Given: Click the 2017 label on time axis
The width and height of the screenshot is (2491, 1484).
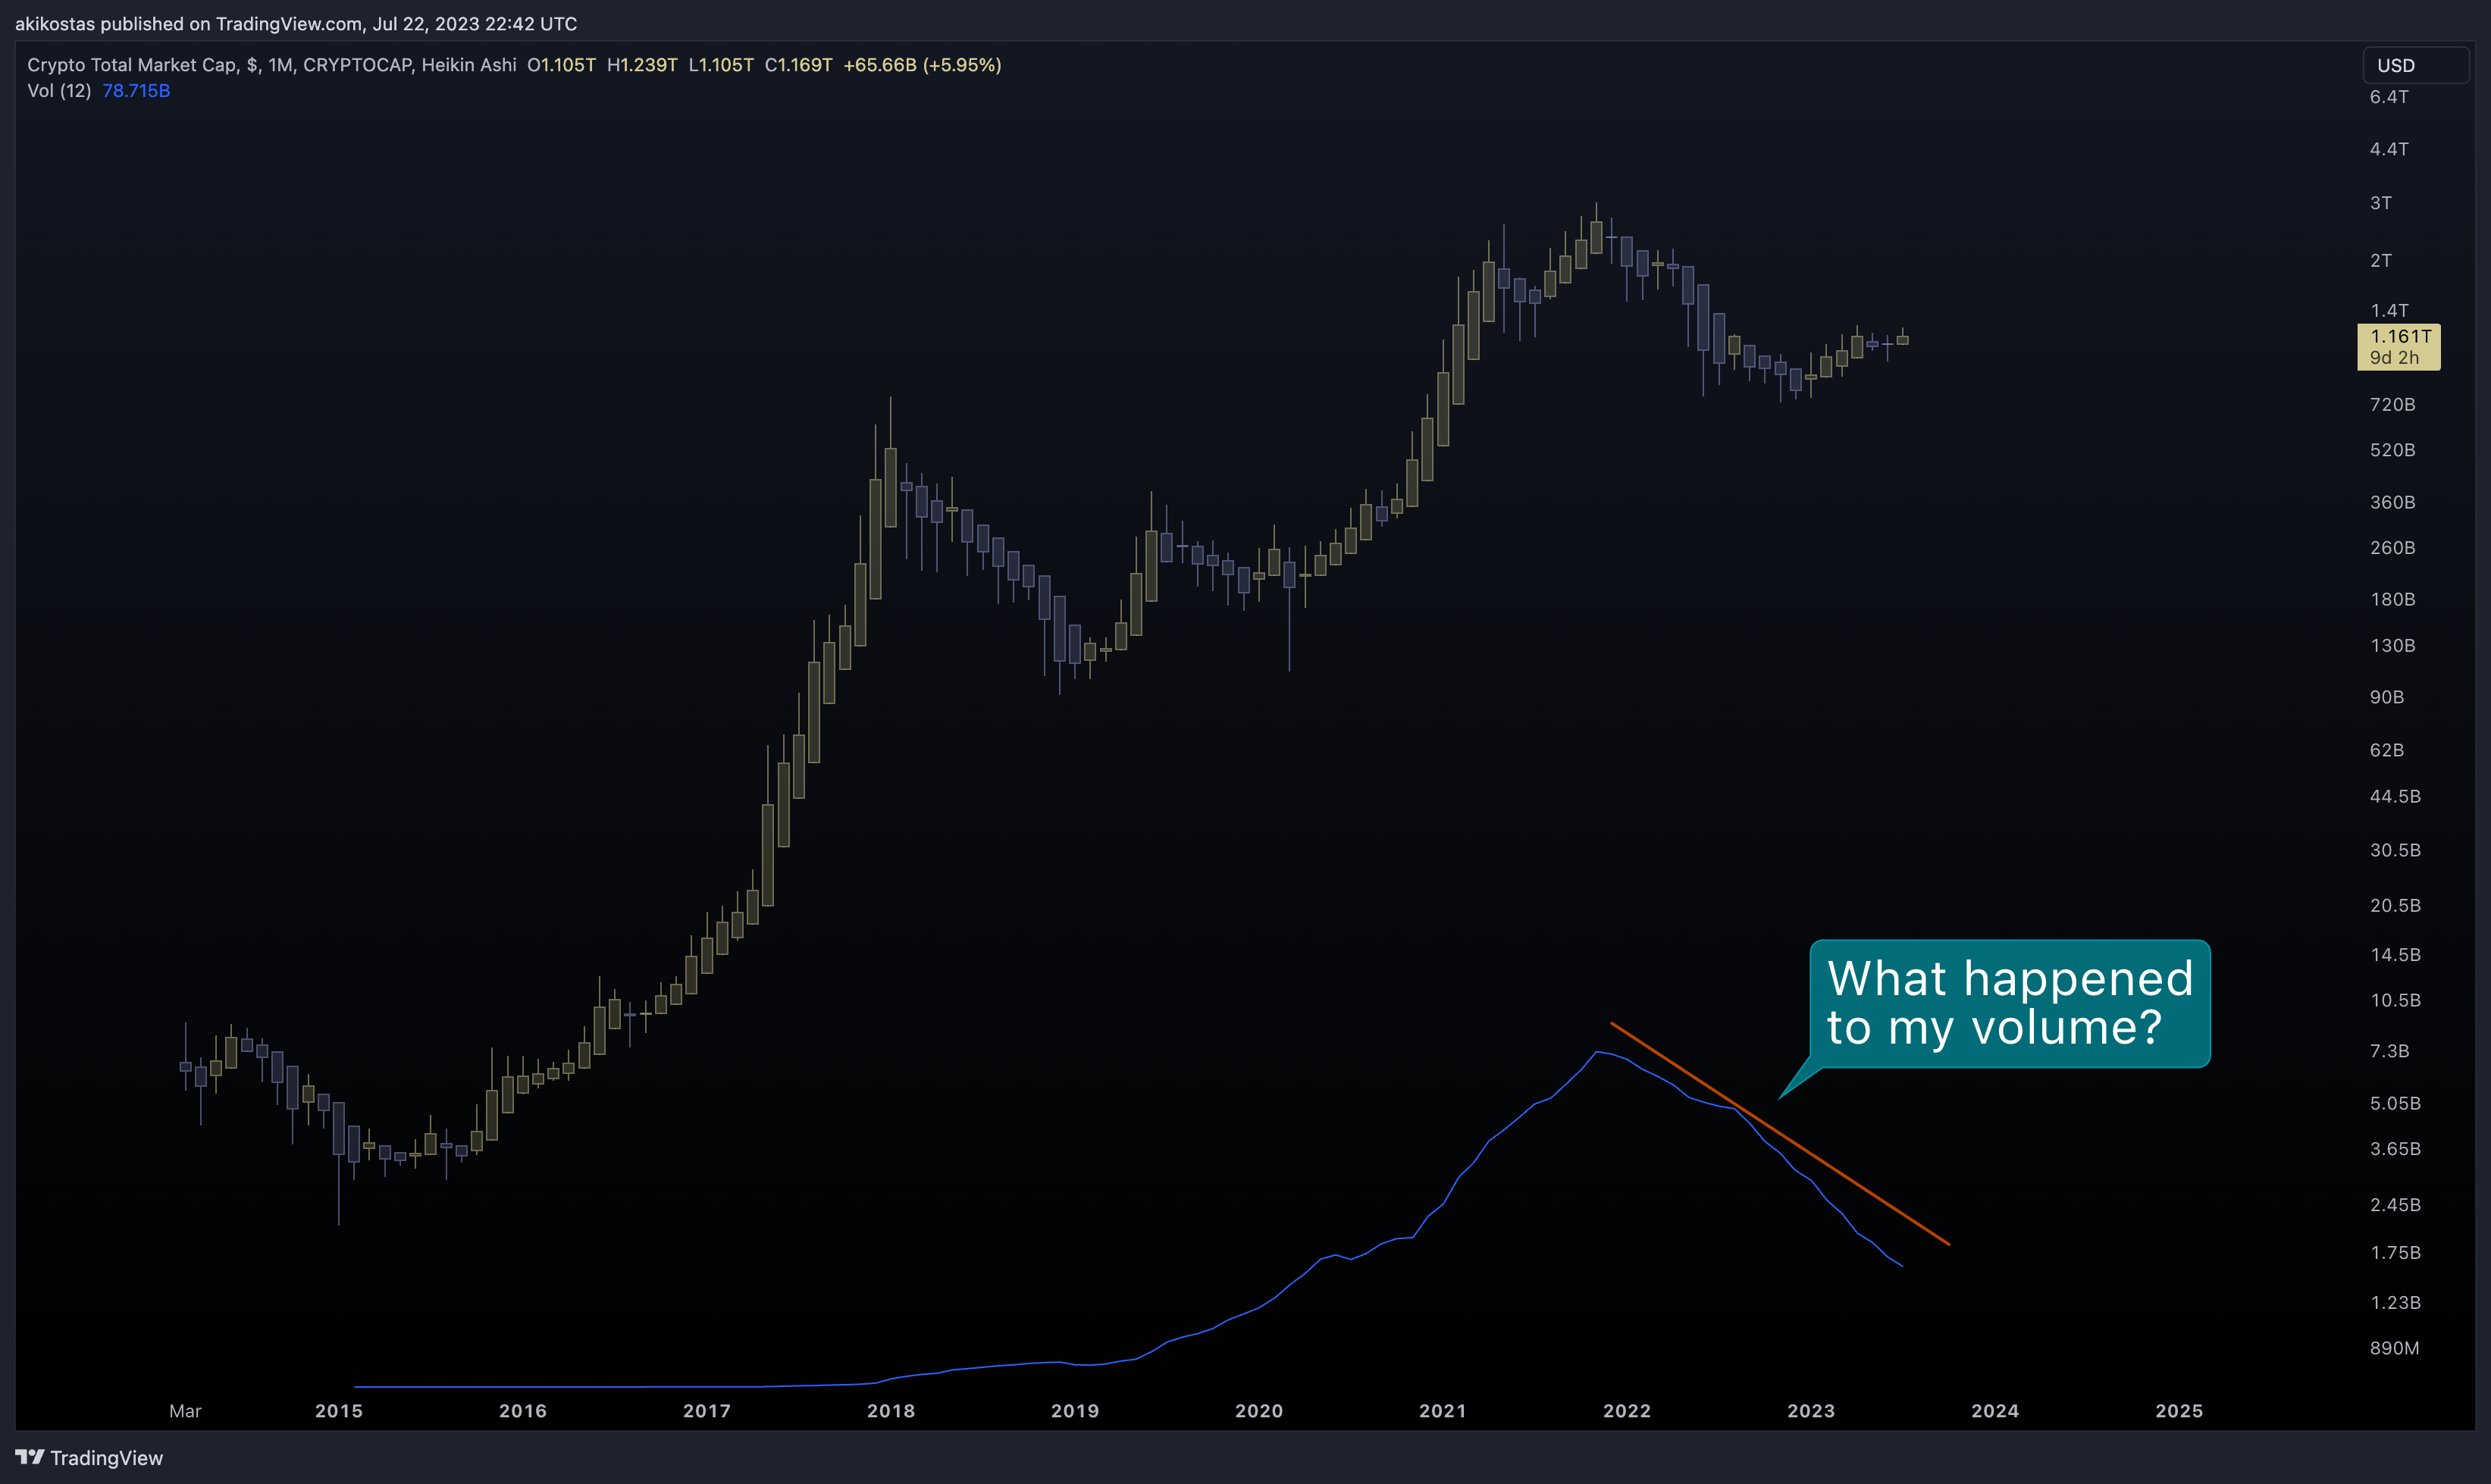Looking at the screenshot, I should click(x=707, y=1411).
